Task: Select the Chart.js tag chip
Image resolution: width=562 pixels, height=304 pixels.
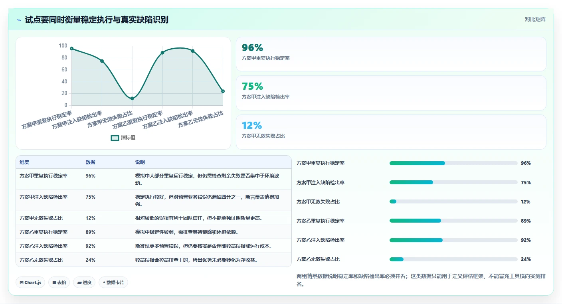Action: [30, 282]
